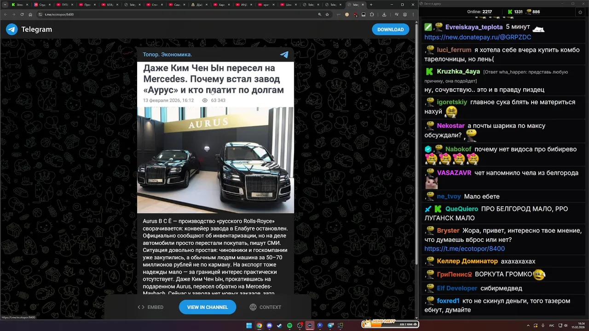Open t.me/ecotopor/8400 link in Bryster message
This screenshot has width=589, height=331.
click(x=464, y=249)
